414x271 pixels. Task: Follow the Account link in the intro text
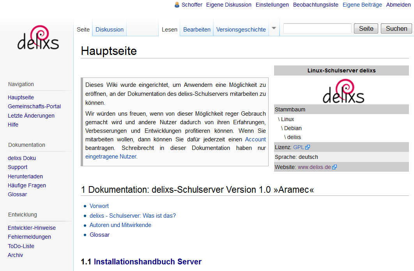tap(255, 139)
